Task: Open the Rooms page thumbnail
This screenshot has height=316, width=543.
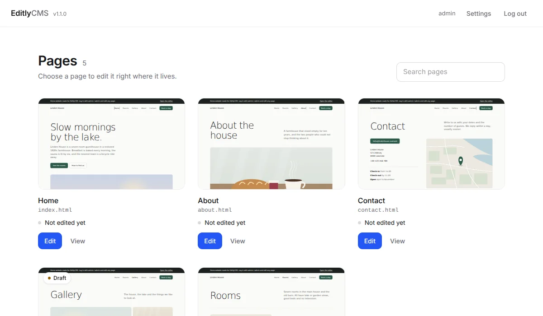Action: coord(271,292)
